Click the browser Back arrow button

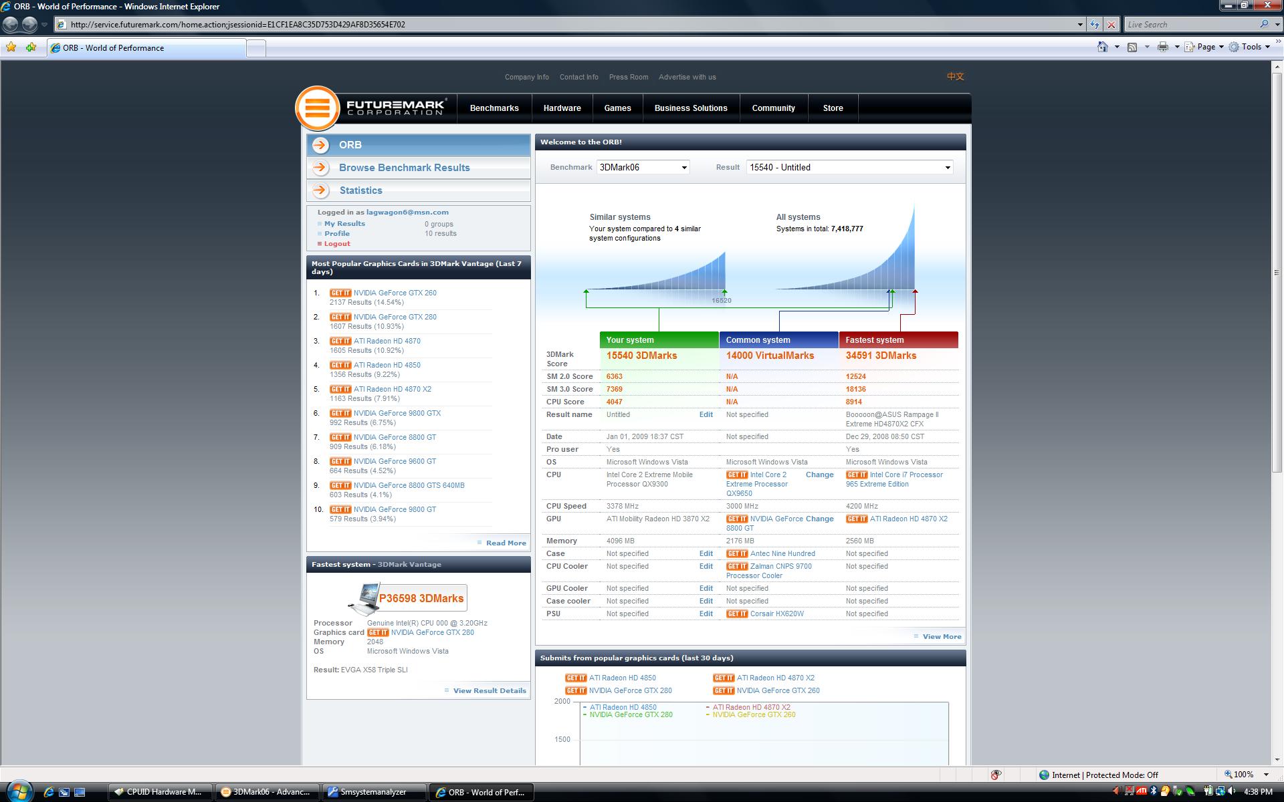tap(11, 24)
